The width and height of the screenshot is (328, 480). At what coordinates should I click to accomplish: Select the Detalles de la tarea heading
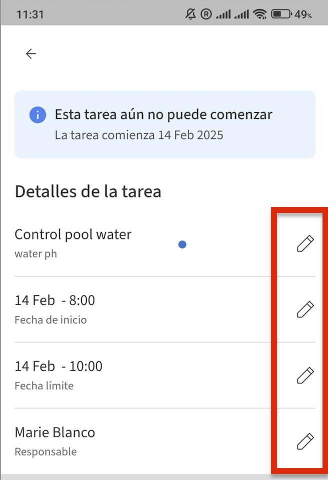pos(88,191)
